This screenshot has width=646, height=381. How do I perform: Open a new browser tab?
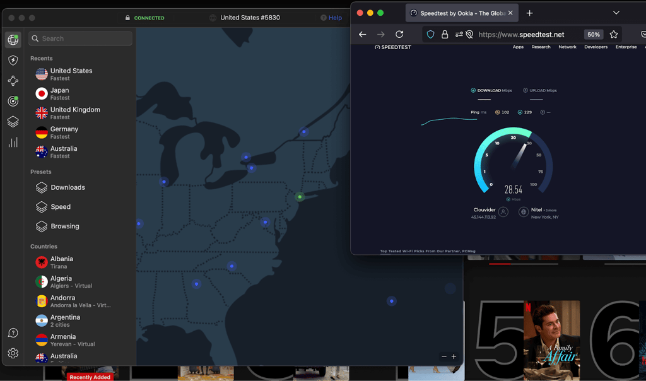point(529,13)
